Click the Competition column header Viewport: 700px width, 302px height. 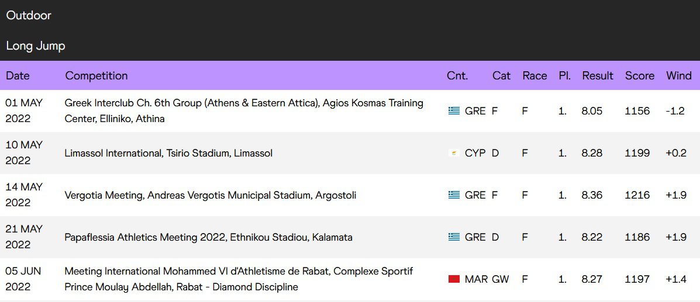tap(96, 76)
